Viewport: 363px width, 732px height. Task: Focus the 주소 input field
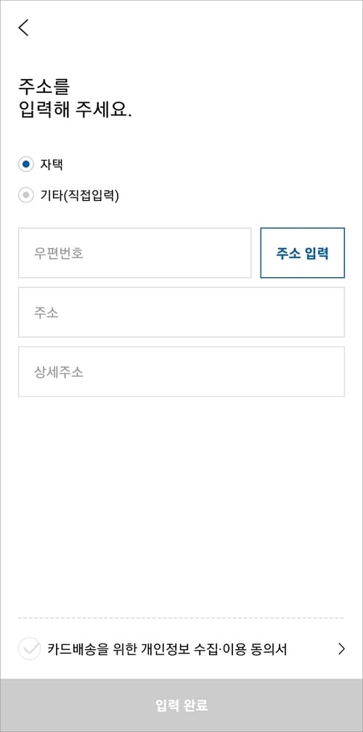181,312
